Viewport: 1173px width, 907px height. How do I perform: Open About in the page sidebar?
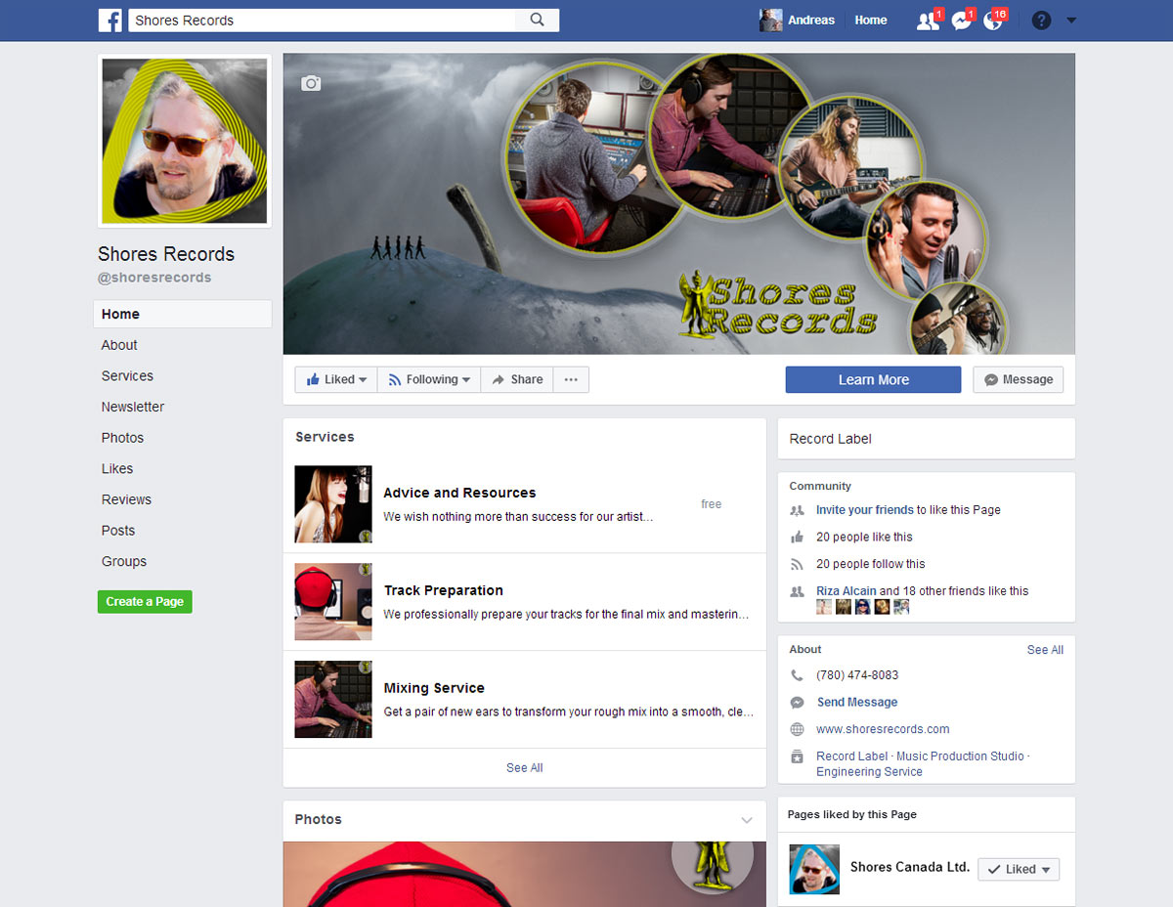119,345
